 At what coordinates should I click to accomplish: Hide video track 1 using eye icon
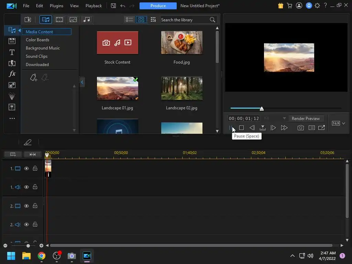point(26,168)
